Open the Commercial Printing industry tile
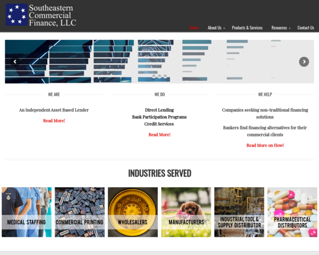The width and height of the screenshot is (319, 255). click(80, 212)
